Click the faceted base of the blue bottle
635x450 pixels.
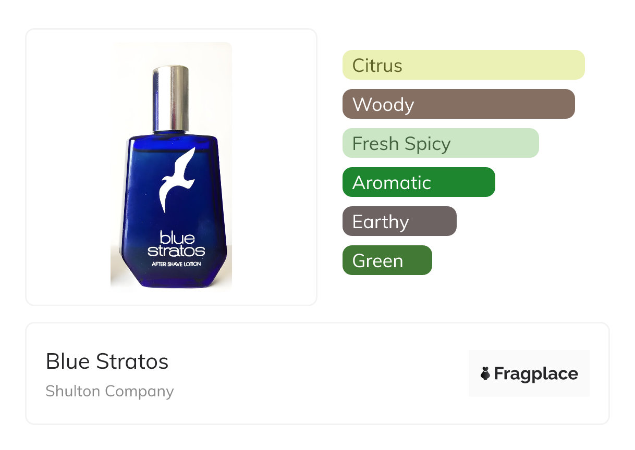172,278
